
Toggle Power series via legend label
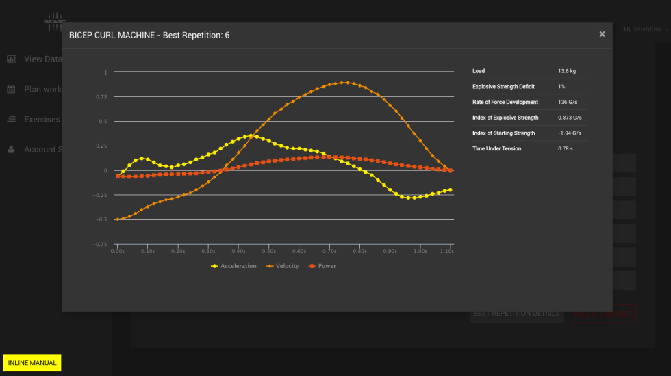pos(327,266)
